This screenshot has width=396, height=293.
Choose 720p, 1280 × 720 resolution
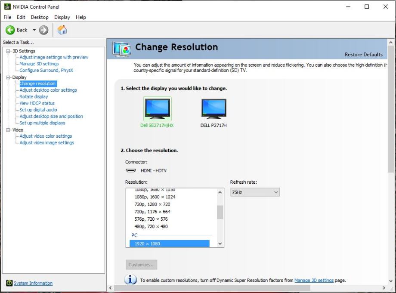point(152,204)
